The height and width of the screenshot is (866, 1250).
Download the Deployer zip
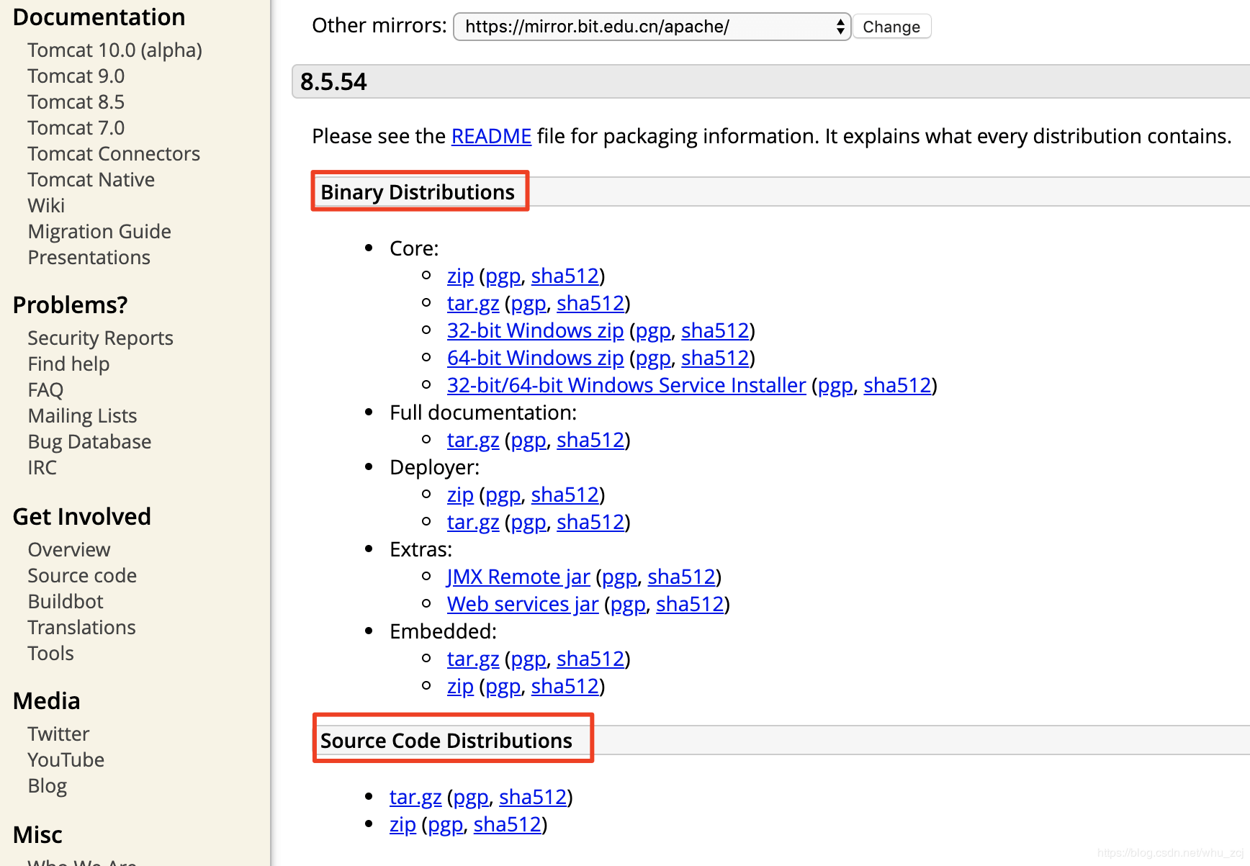coord(460,495)
